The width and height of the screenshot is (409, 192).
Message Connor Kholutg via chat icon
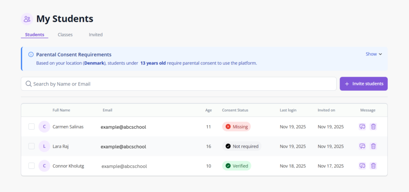pos(362,166)
